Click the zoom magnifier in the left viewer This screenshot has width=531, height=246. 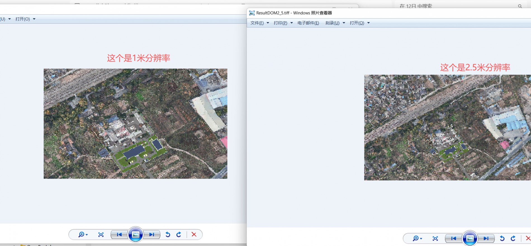(81, 235)
